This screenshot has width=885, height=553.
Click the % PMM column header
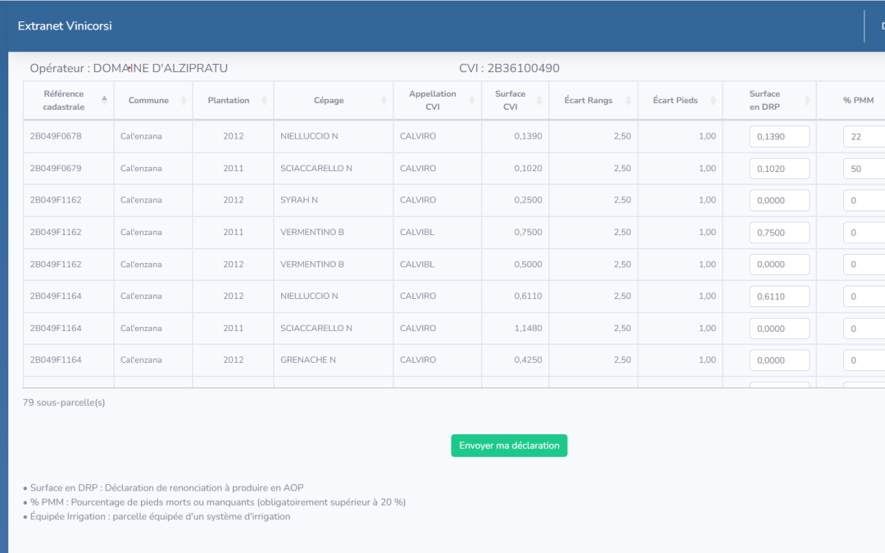[x=858, y=101]
